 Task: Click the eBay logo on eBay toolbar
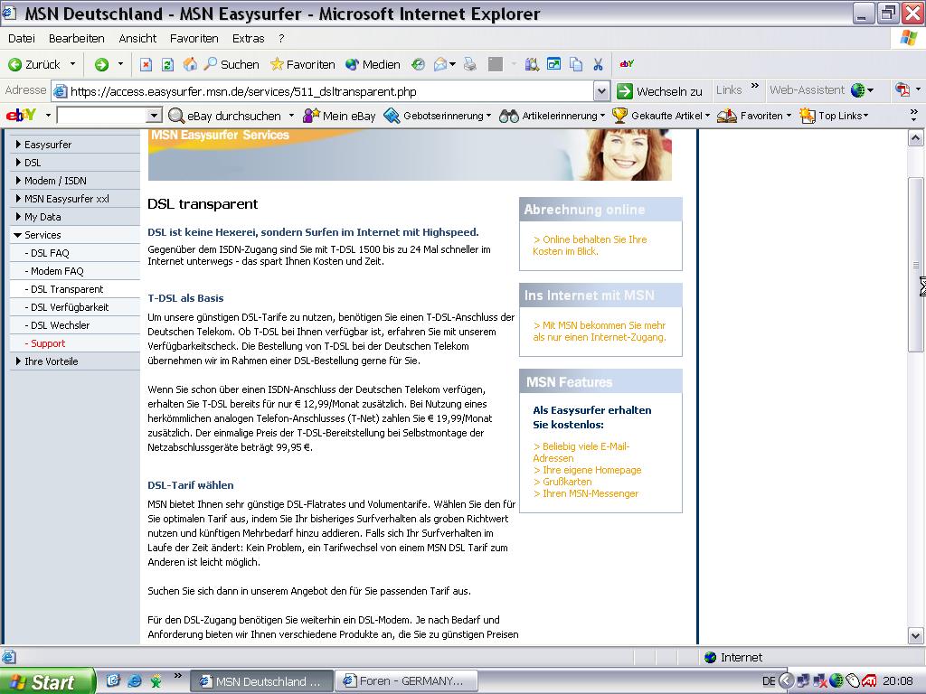22,115
